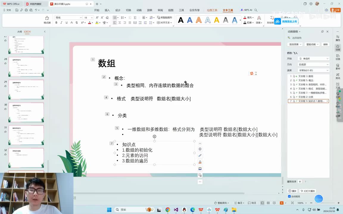Click the bulleted list icon
The image size is (343, 214).
pos(115,18)
